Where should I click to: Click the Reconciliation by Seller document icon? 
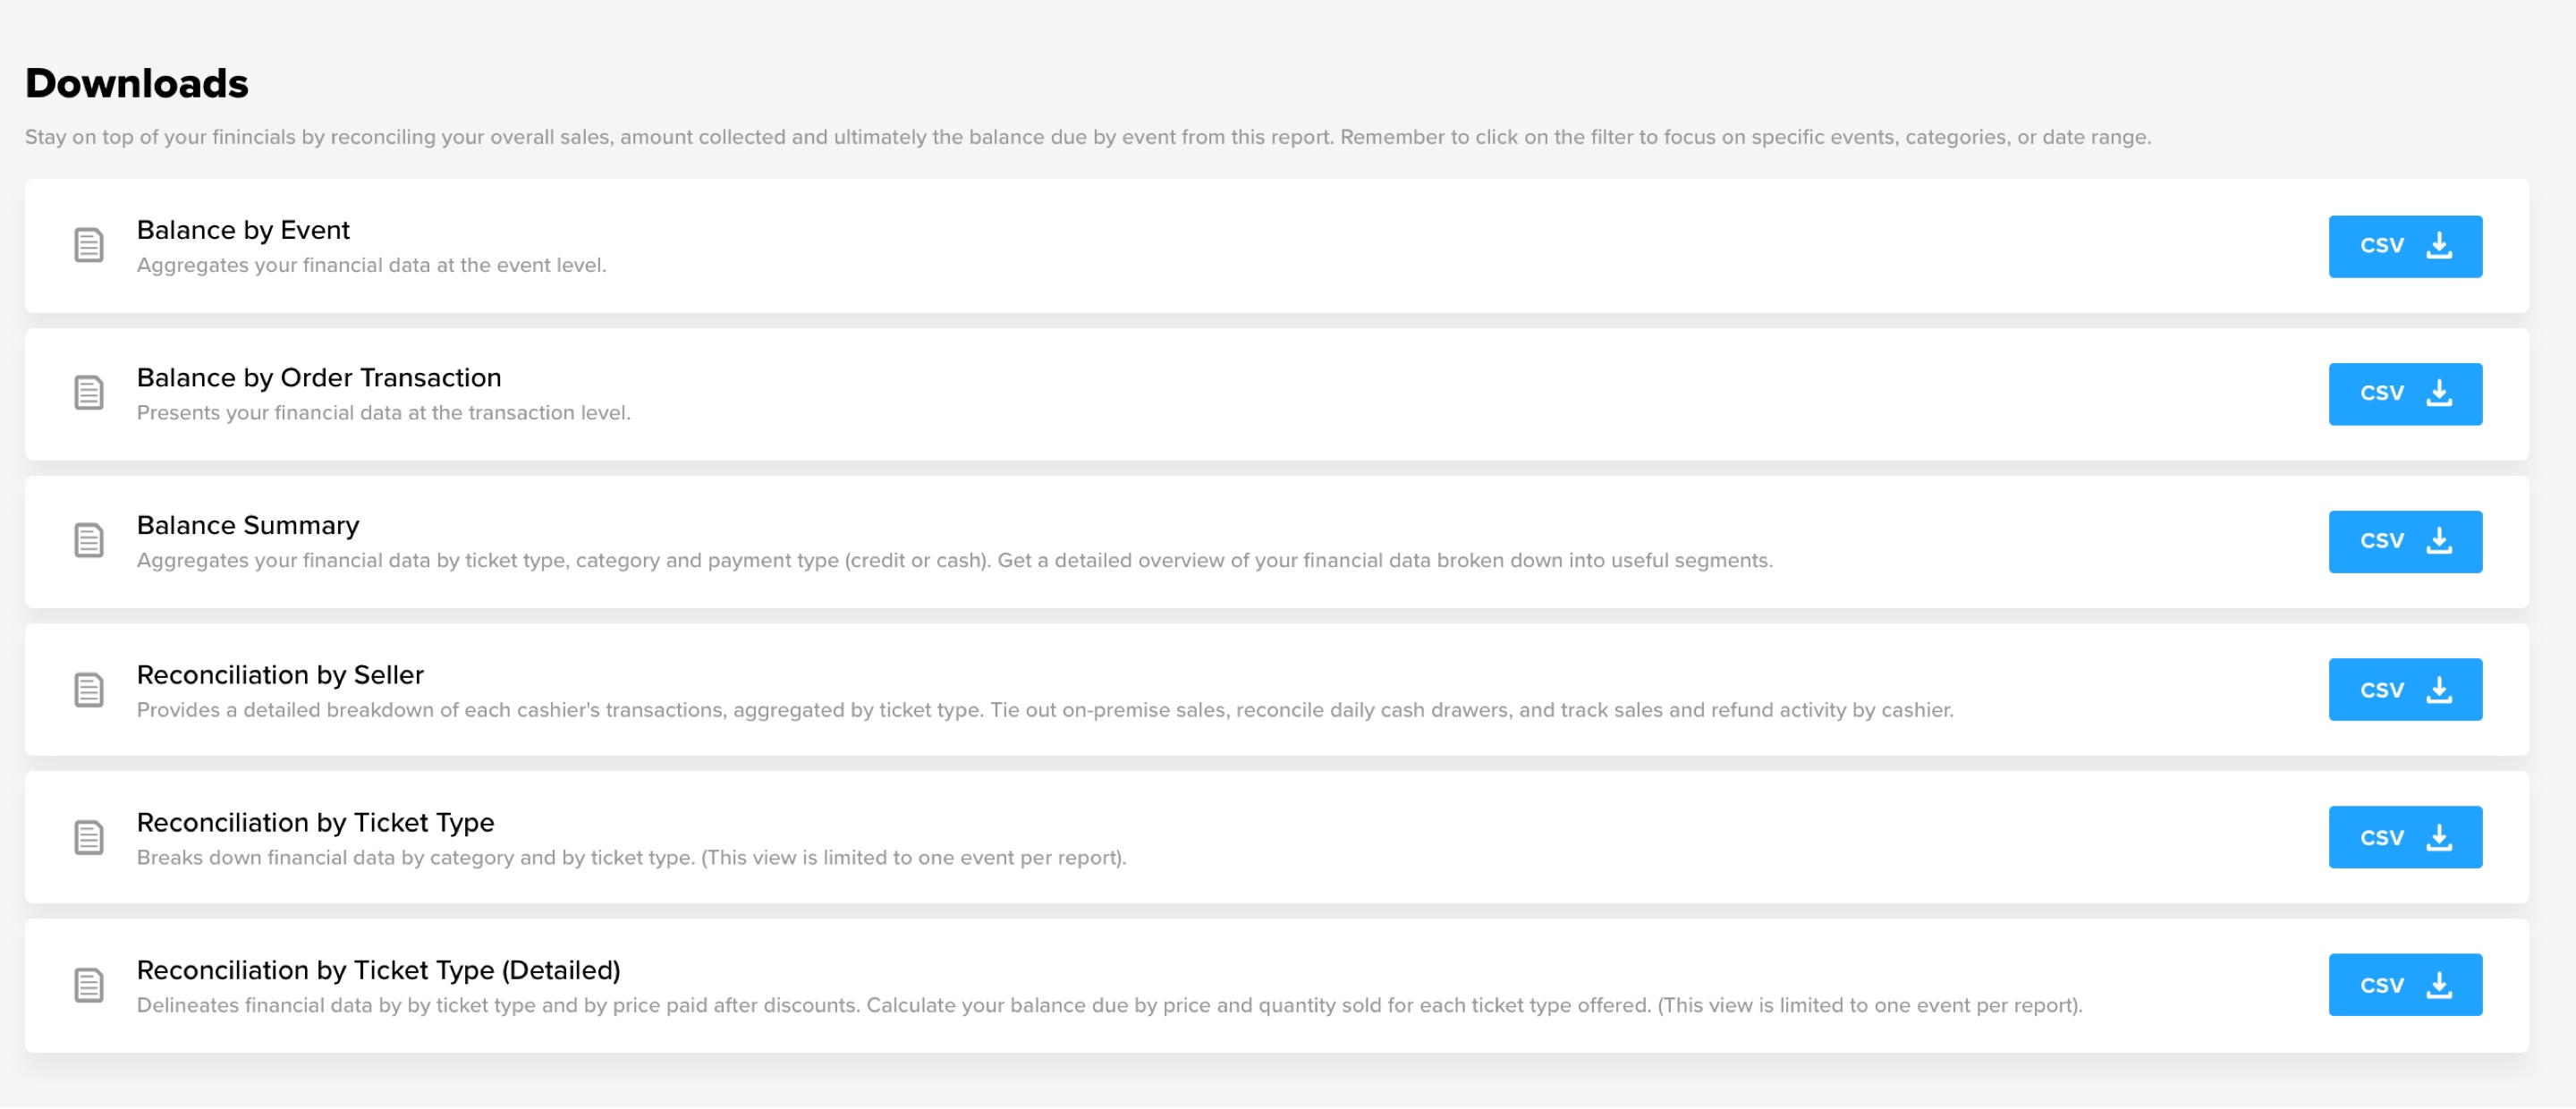[89, 690]
